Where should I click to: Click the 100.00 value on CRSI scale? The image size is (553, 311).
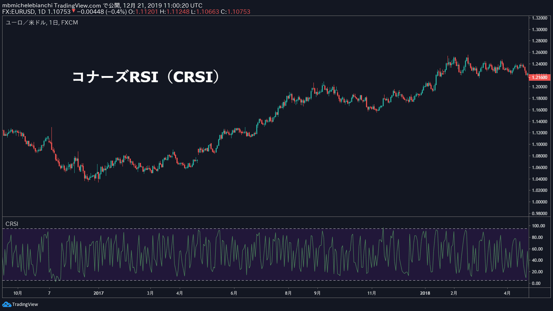click(538, 226)
